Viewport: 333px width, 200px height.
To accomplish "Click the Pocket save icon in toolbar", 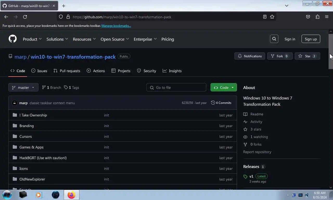I will coord(308,17).
